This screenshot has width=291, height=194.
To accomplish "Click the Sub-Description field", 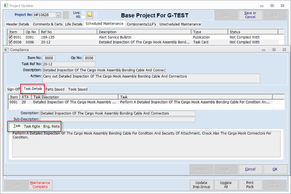I will click(x=118, y=119).
